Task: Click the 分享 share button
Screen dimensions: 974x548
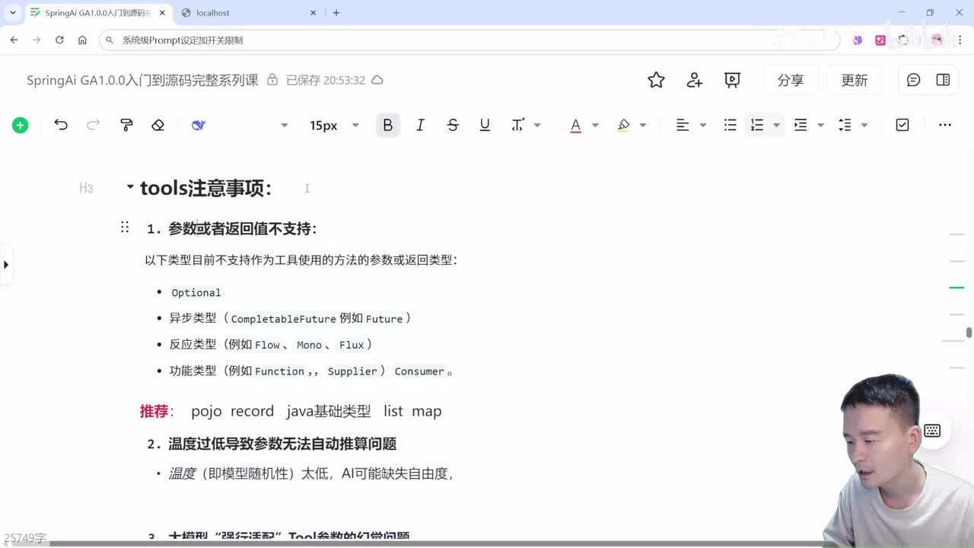Action: click(791, 80)
